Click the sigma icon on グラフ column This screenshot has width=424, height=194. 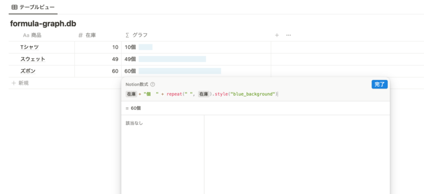(128, 35)
